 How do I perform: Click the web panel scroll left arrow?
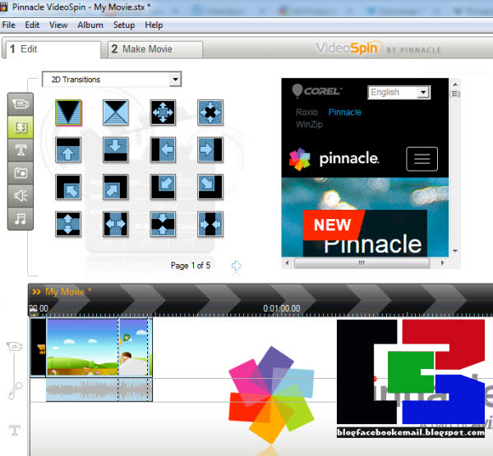pyautogui.click(x=287, y=263)
